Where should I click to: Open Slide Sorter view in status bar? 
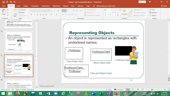pos(133,89)
